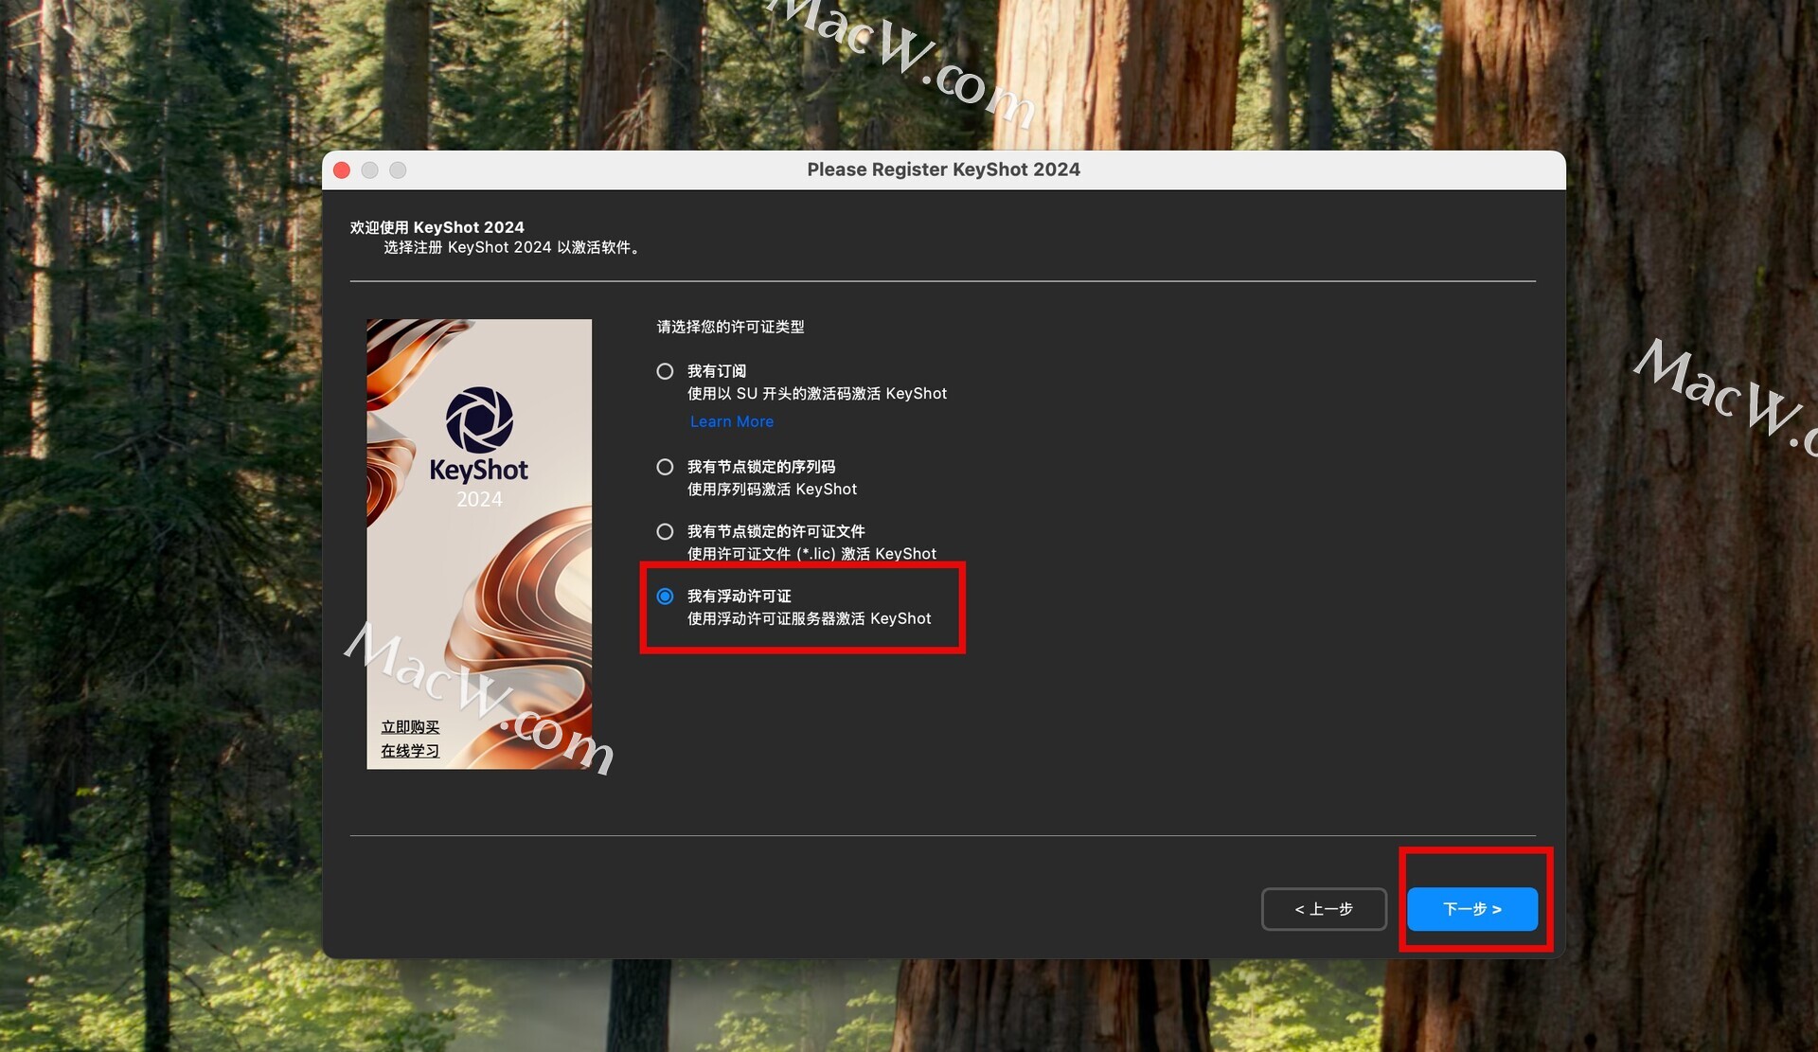This screenshot has width=1818, height=1052.
Task: Click the KeyShot aperture logo icon
Action: pyautogui.click(x=479, y=419)
